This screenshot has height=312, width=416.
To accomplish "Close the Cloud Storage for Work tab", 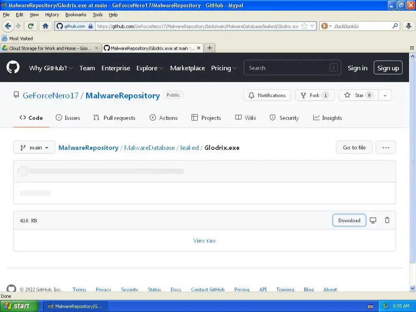I will pos(97,48).
